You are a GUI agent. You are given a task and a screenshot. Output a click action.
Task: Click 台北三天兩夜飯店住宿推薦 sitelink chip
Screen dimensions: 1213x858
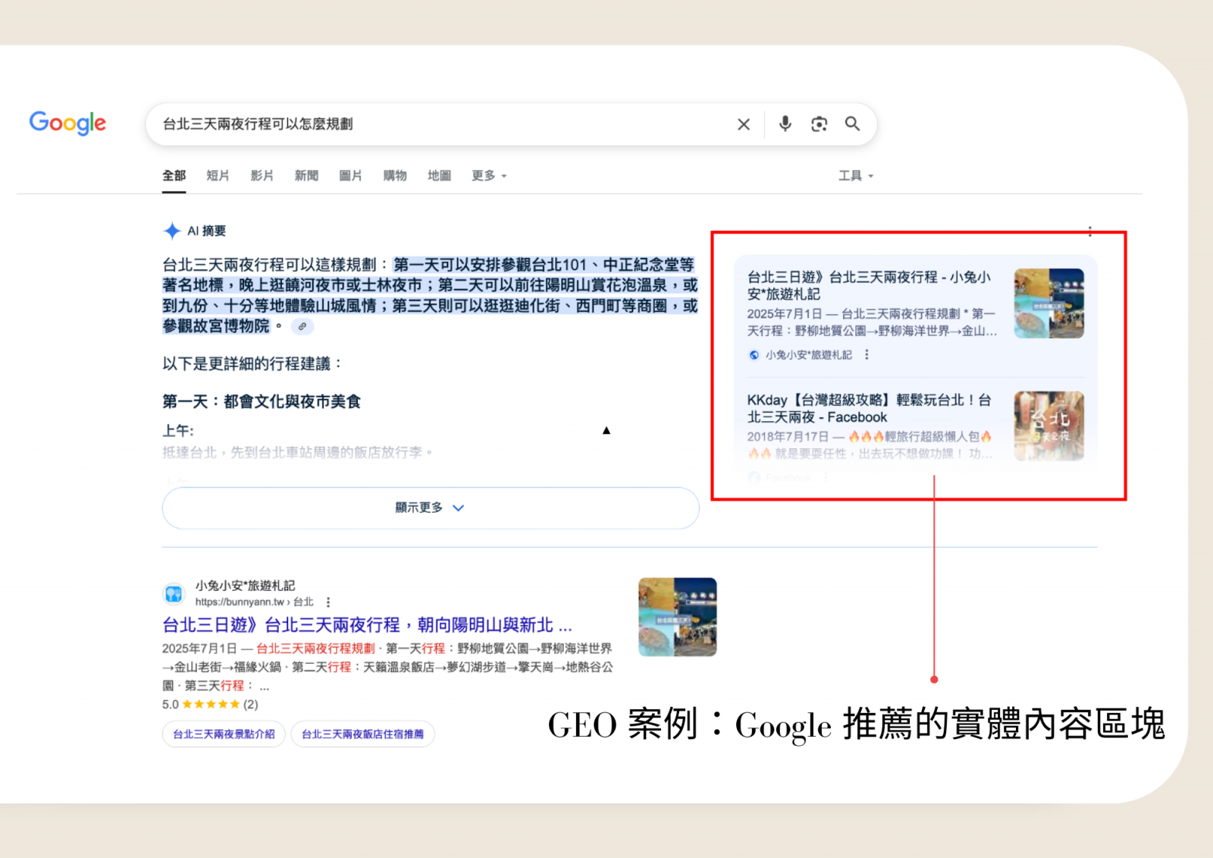tap(362, 734)
